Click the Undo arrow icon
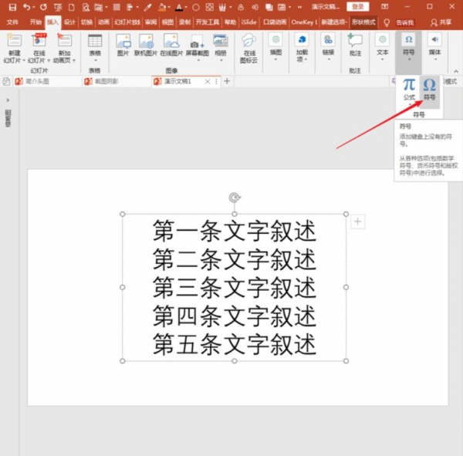 point(26,7)
